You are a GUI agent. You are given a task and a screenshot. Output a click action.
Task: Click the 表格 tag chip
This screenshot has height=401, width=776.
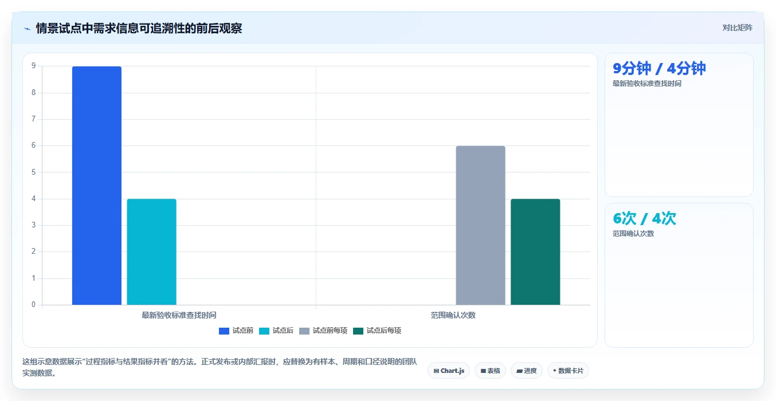point(490,371)
